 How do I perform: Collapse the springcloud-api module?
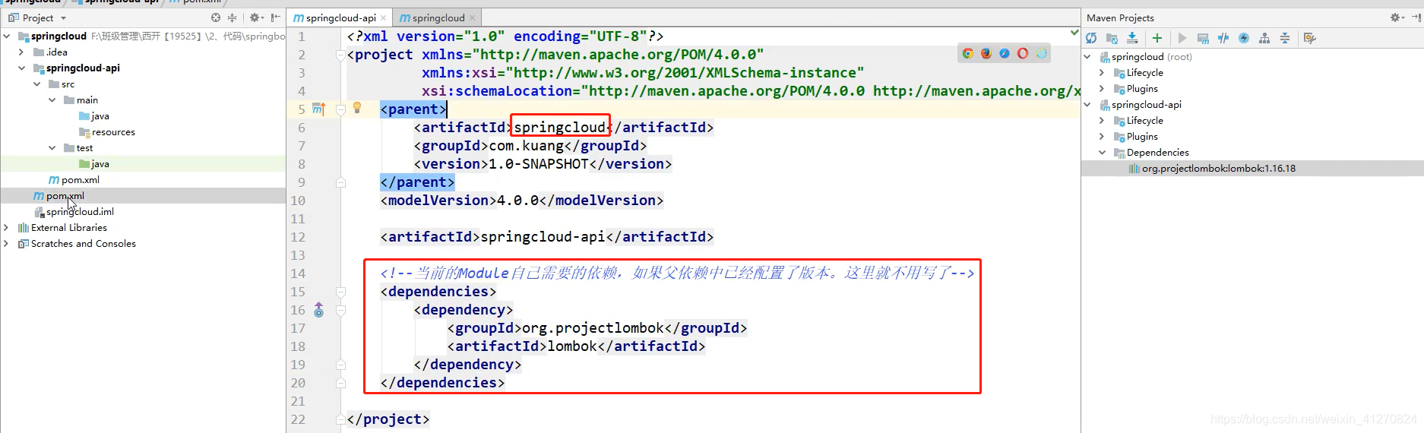point(21,68)
